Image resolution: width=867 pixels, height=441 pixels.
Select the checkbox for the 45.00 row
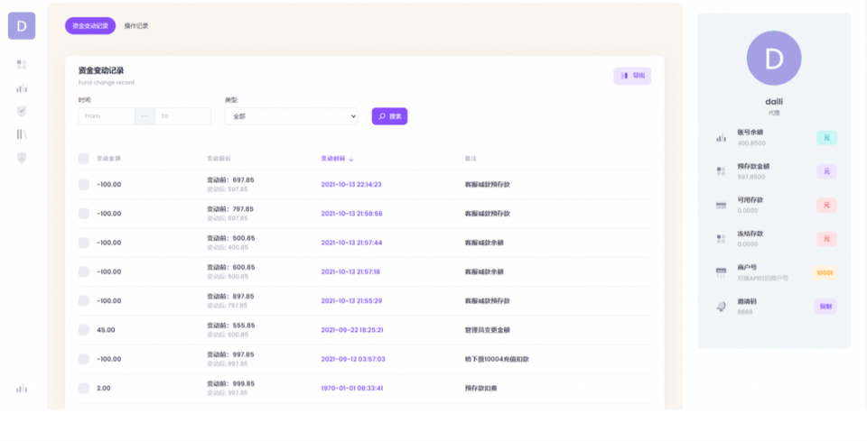84,330
